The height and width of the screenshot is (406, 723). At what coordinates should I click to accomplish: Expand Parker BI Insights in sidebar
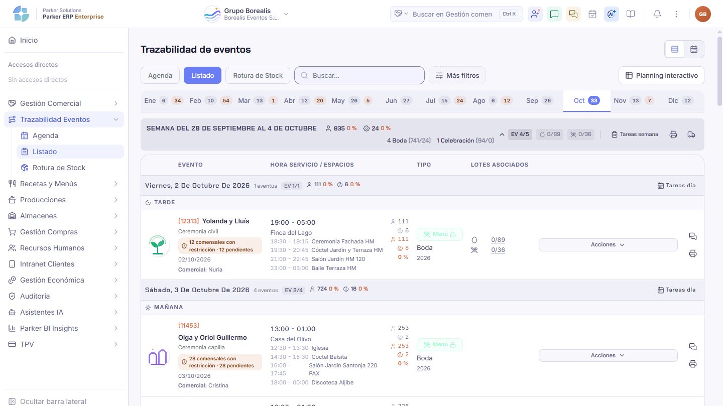tap(64, 328)
